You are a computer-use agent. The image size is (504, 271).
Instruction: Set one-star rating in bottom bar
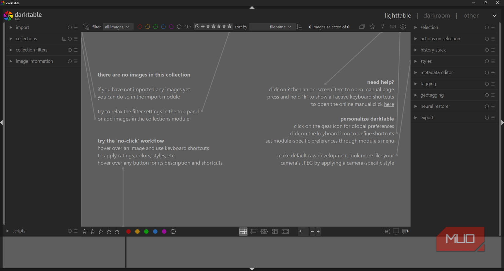point(85,232)
